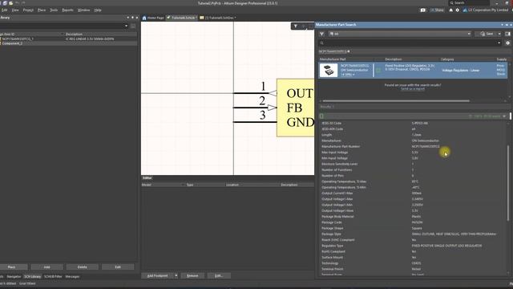The image size is (513, 289).
Task: Click the open folder icon in quick access bar
Action: click(x=10, y=2)
